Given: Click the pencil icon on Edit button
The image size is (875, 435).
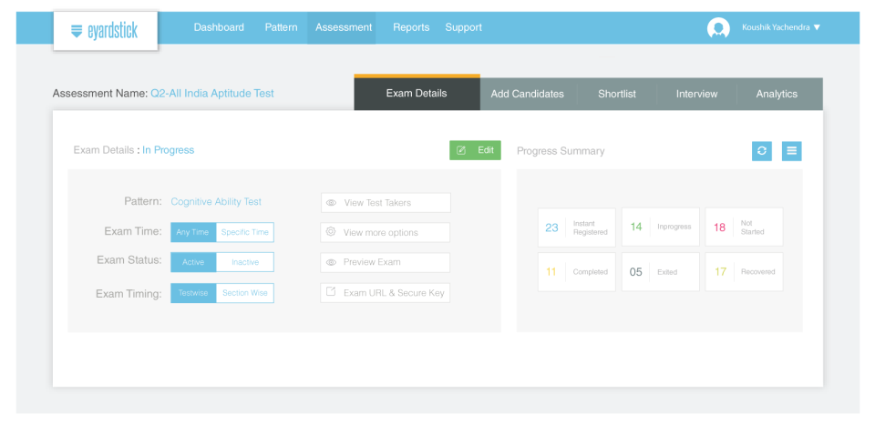Looking at the screenshot, I should (x=461, y=150).
